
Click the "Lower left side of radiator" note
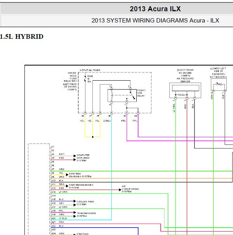218,71
